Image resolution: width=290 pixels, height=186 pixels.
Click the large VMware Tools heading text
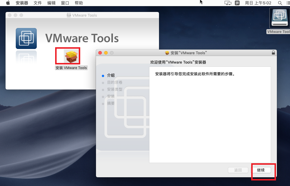pos(82,38)
